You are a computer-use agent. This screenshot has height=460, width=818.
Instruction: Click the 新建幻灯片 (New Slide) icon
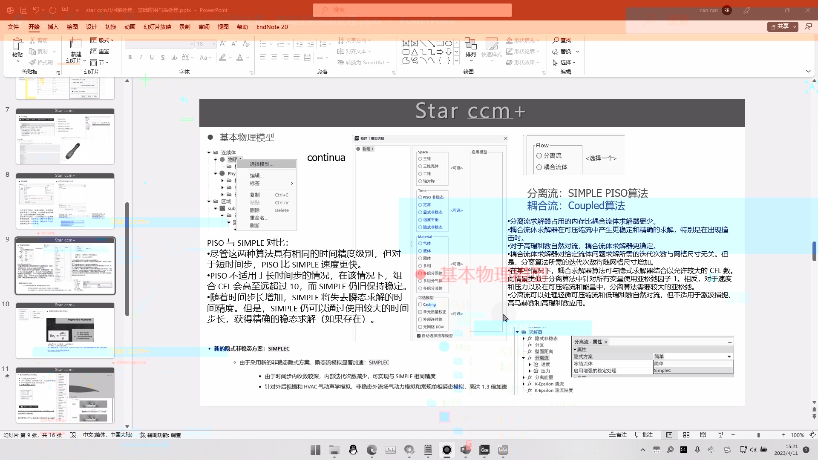click(x=76, y=44)
